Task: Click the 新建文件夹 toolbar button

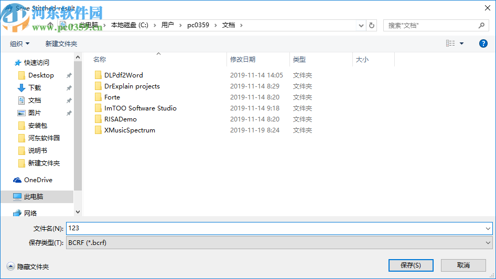Action: [61, 43]
